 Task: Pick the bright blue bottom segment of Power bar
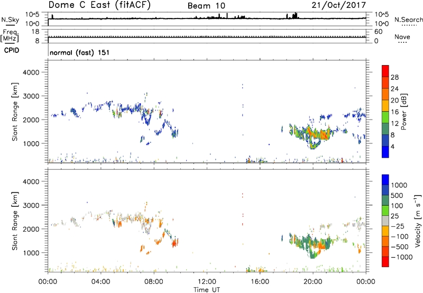[x=385, y=152]
